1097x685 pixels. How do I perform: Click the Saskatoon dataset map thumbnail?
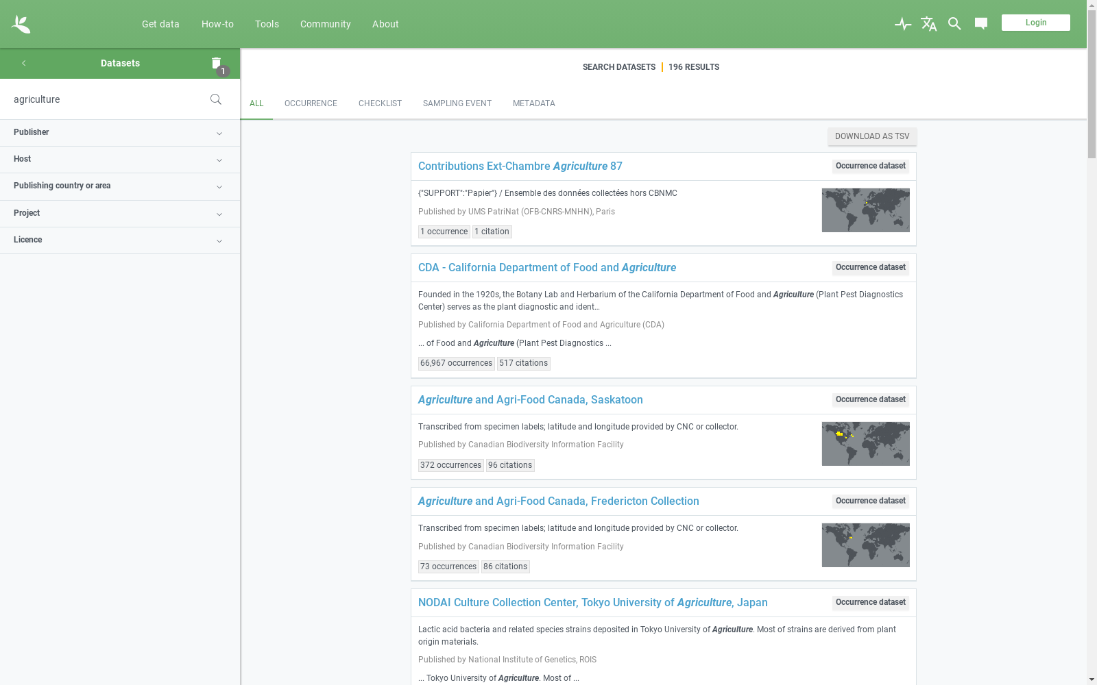tap(866, 444)
